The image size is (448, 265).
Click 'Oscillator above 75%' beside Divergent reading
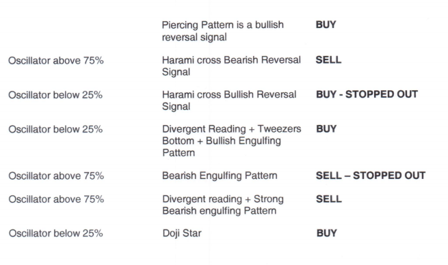click(x=56, y=199)
